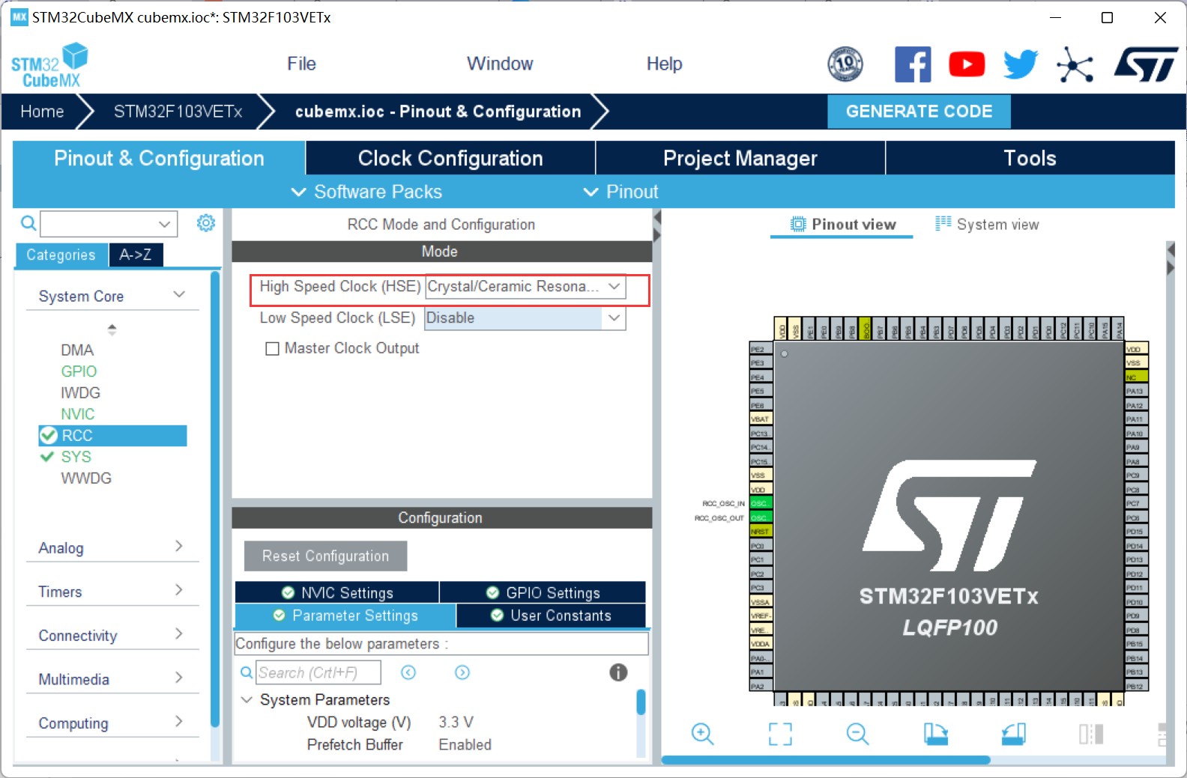Zoom out of the chip pinout
1187x778 pixels.
click(x=857, y=734)
